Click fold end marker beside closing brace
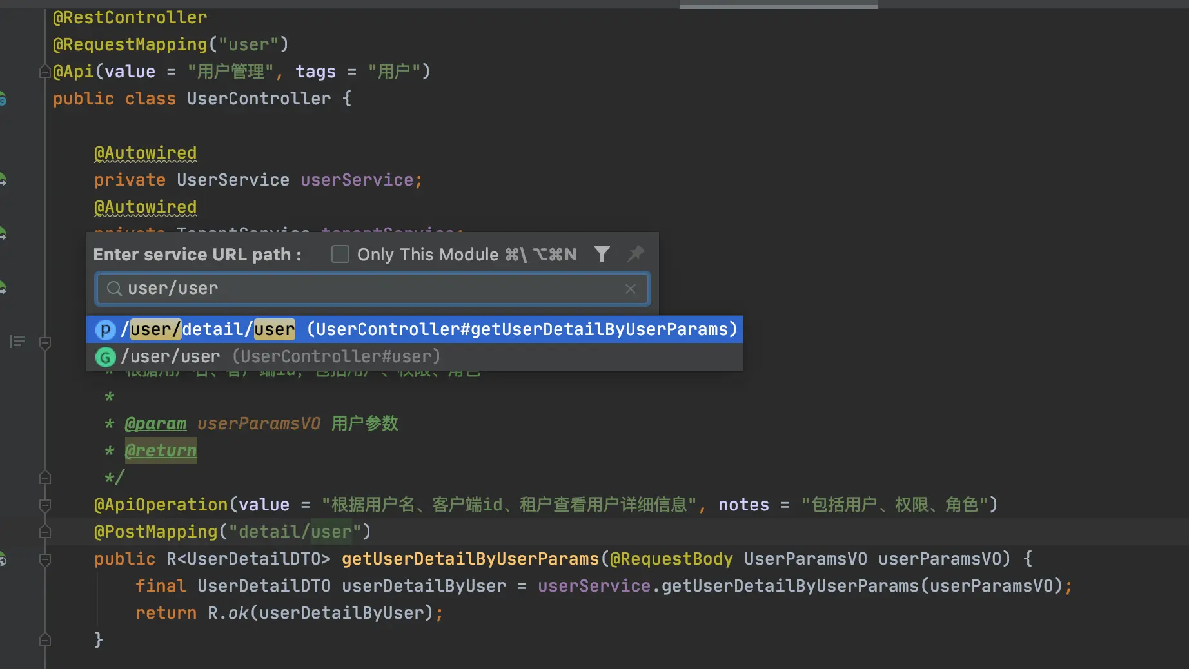 [45, 640]
